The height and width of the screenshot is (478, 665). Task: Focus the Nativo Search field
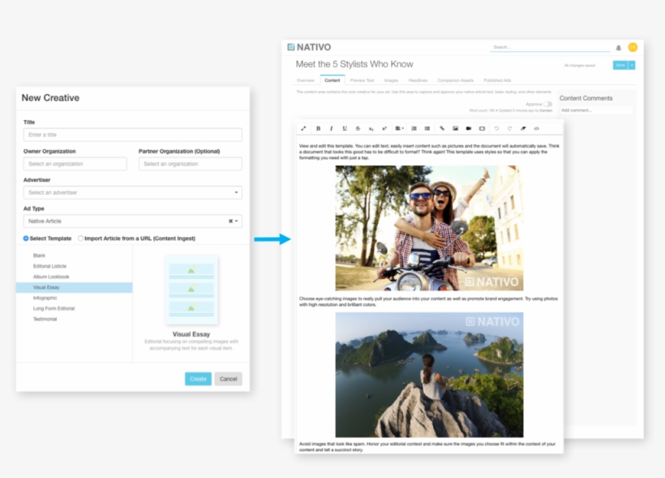pyautogui.click(x=550, y=47)
